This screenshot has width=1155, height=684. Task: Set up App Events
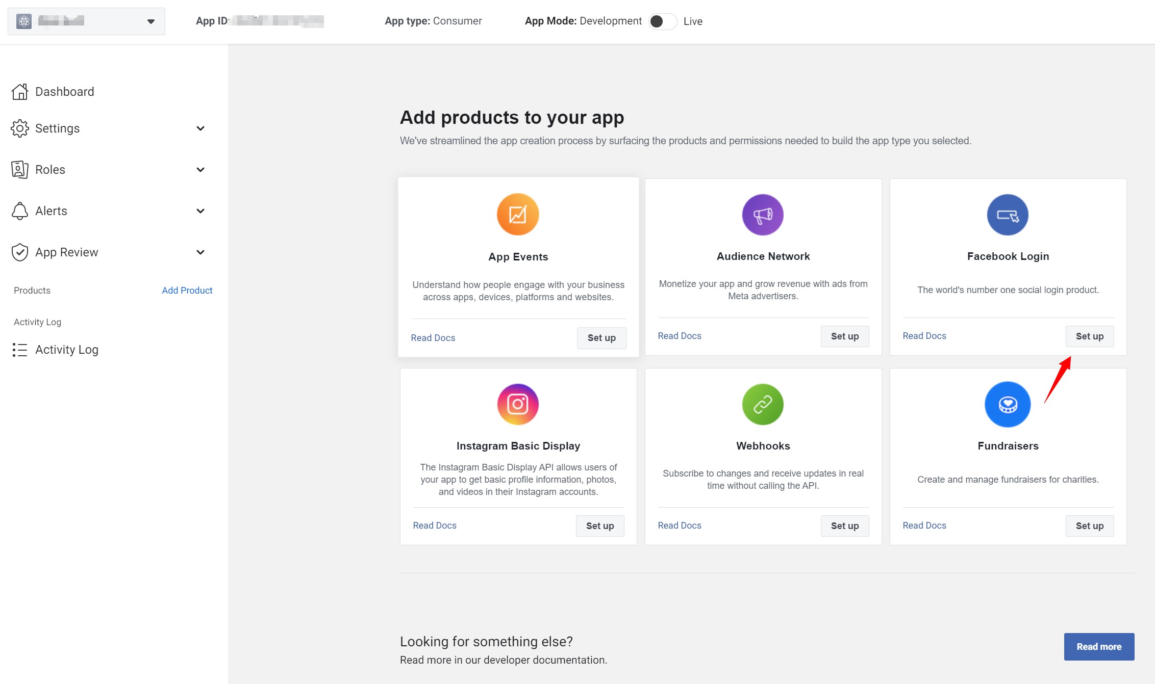tap(601, 338)
